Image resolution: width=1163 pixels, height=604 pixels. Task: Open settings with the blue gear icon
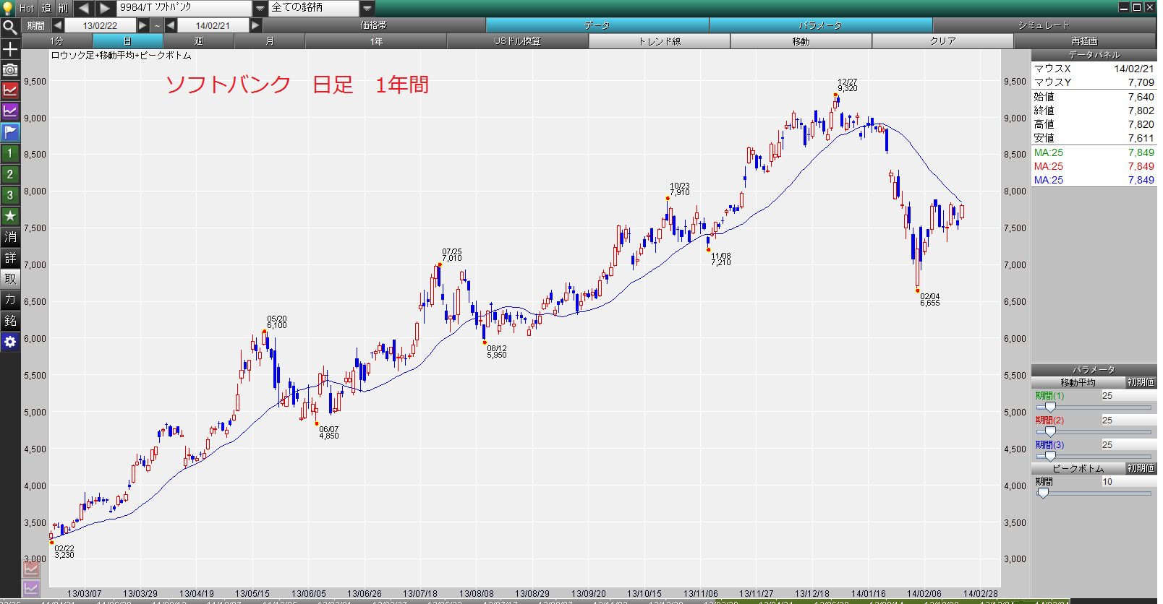point(10,342)
